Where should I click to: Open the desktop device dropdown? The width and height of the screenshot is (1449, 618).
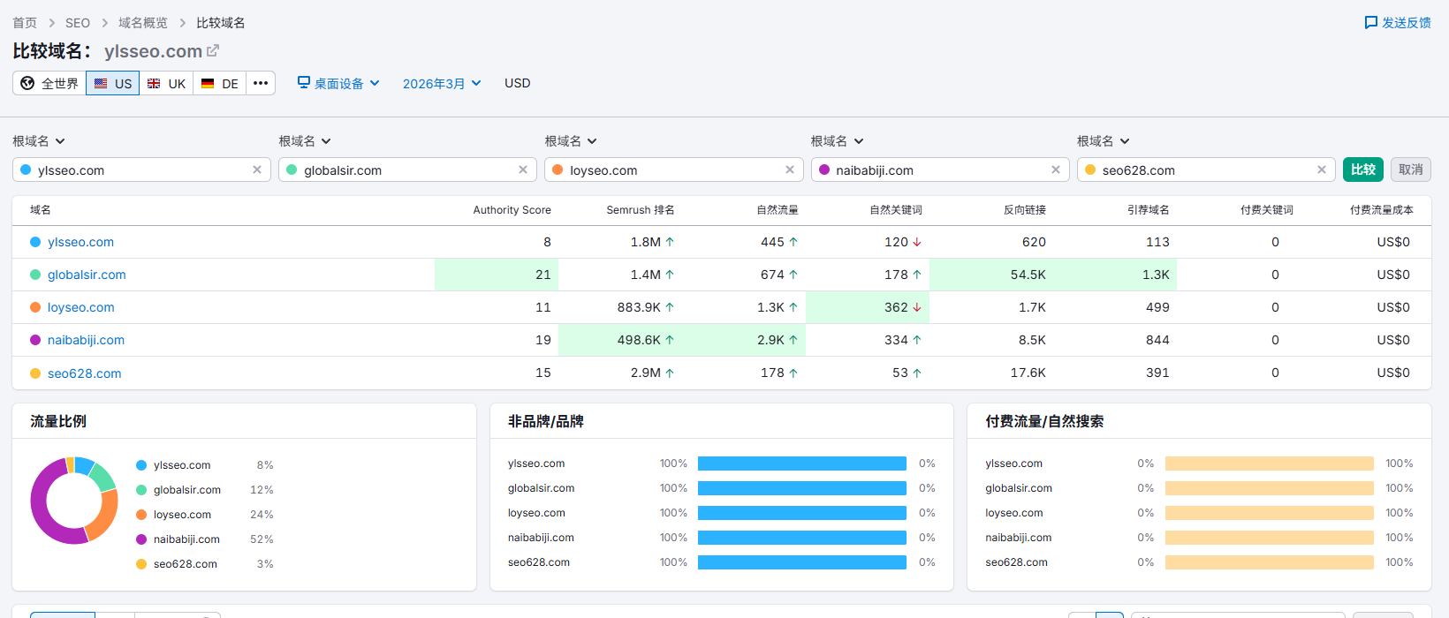pos(338,83)
